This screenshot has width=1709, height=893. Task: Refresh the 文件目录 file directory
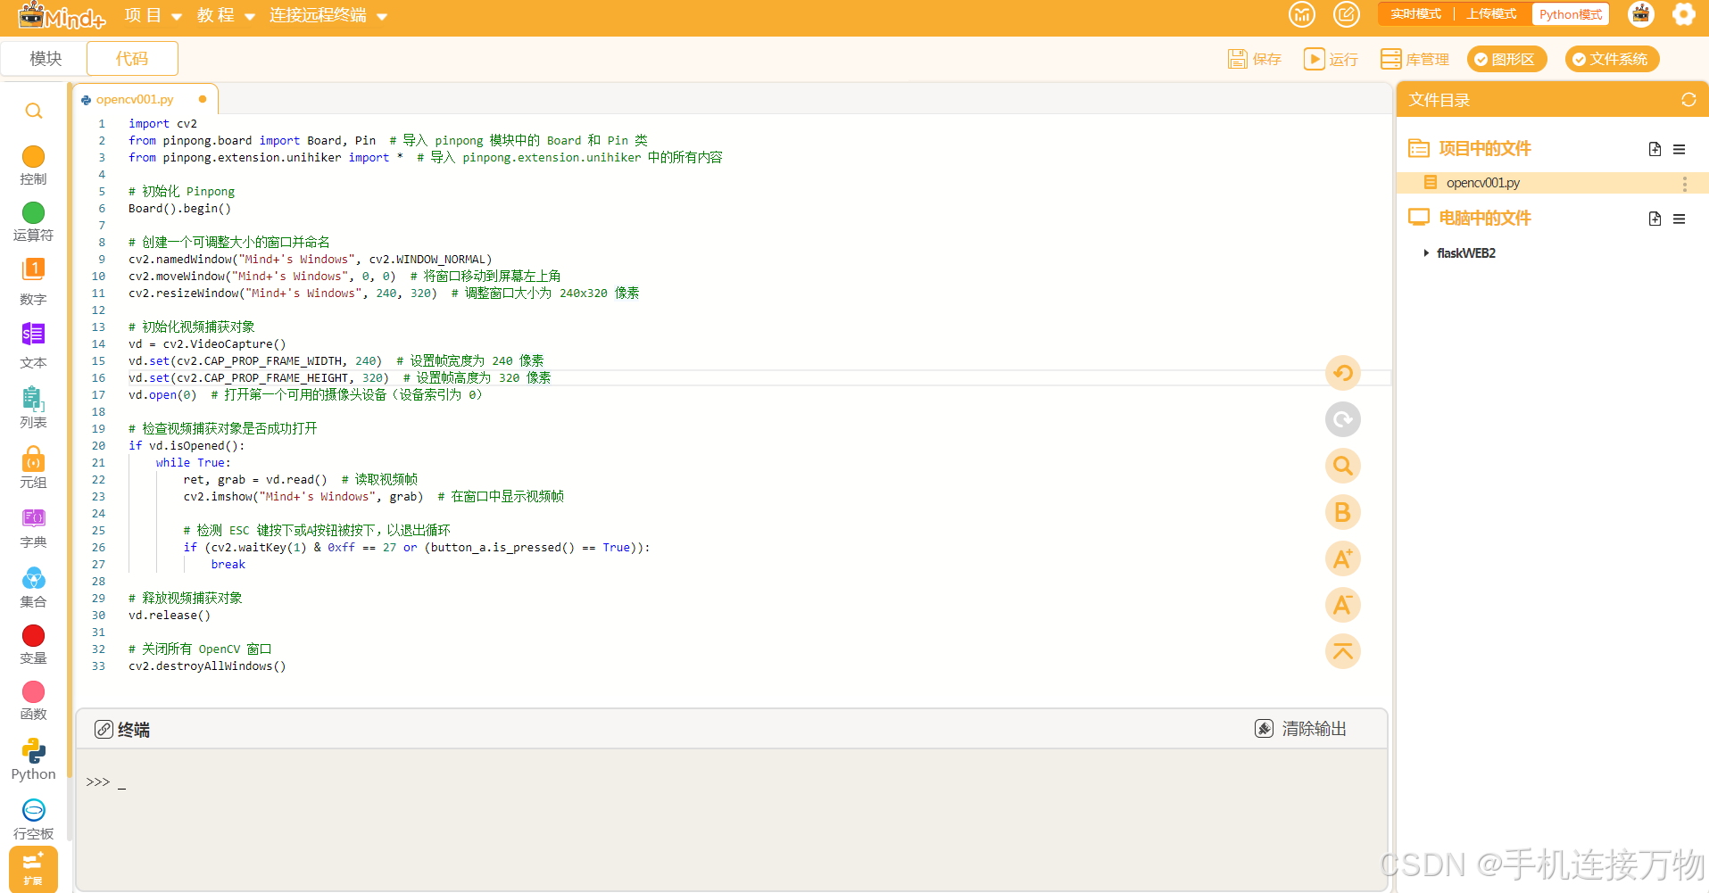1688,100
